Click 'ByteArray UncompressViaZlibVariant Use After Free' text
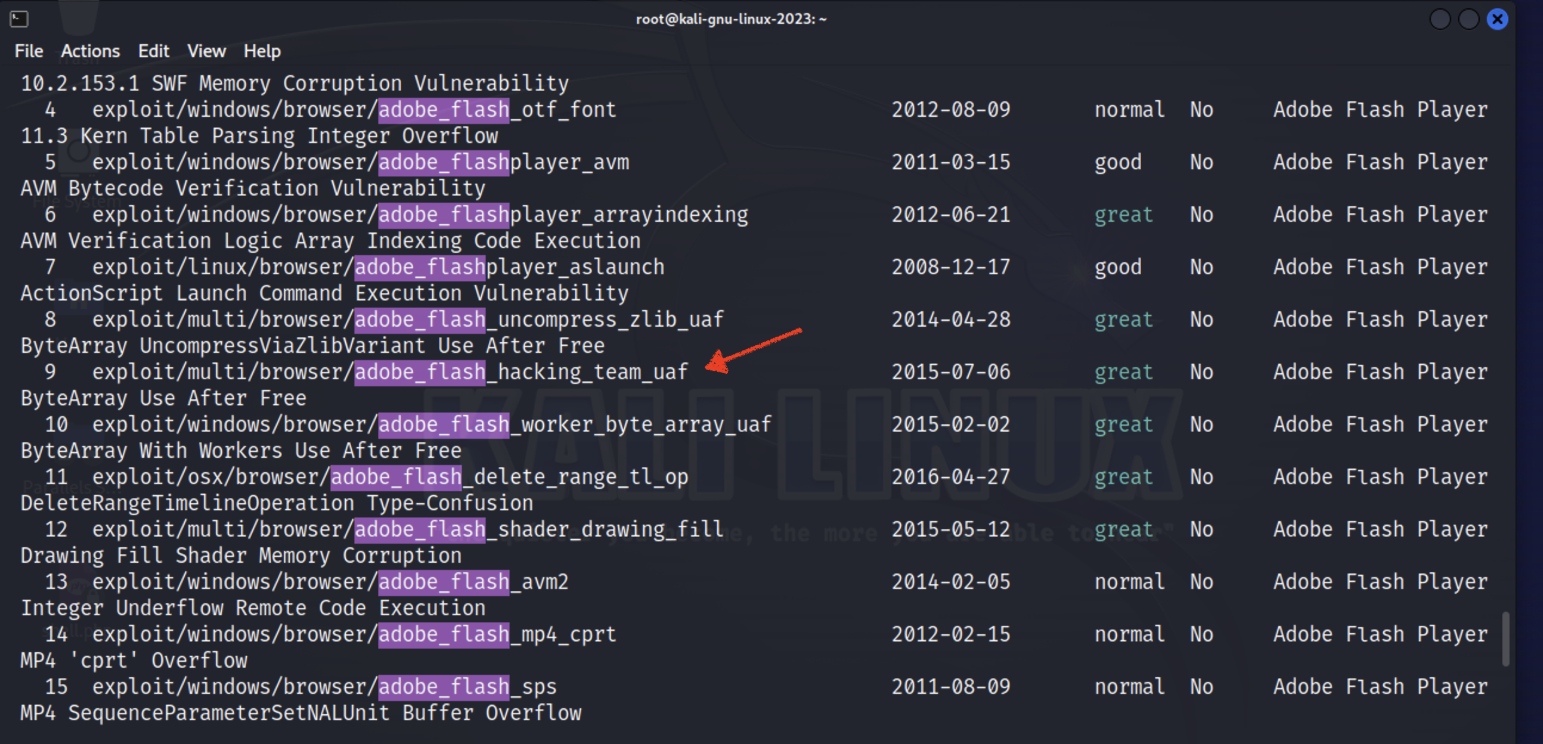 (x=312, y=346)
